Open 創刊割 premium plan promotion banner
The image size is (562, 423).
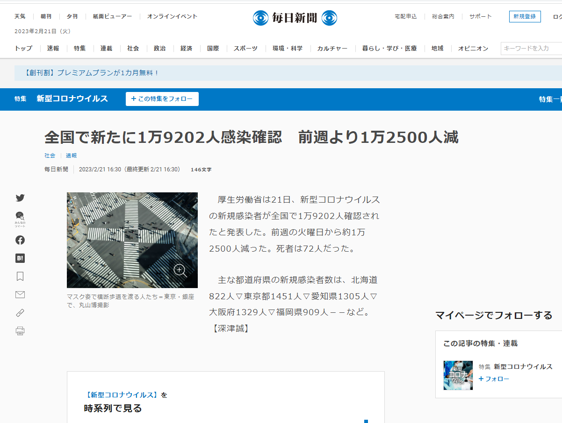(x=288, y=73)
